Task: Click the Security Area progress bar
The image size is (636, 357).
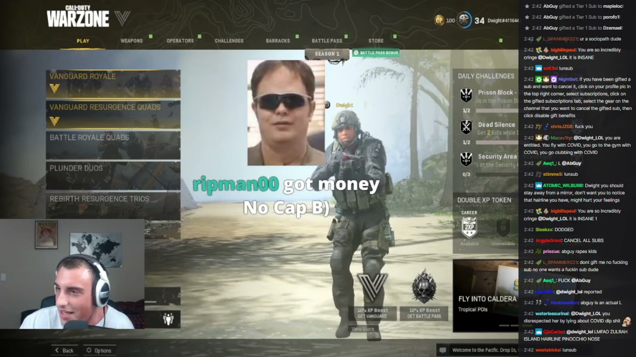Action: tap(497, 174)
